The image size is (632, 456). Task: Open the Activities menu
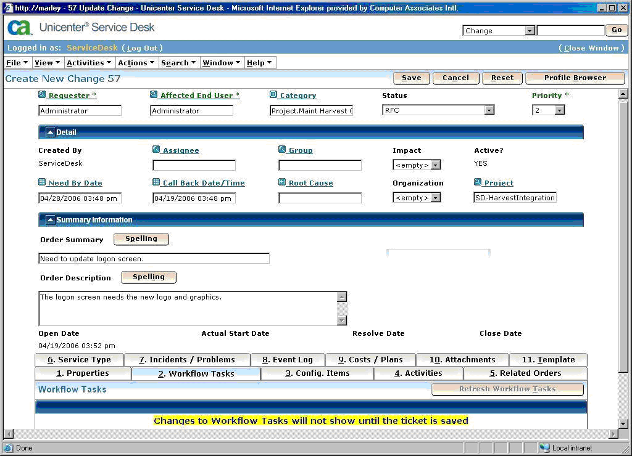pyautogui.click(x=88, y=62)
